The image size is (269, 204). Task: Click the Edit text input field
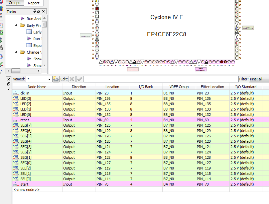tap(161, 79)
